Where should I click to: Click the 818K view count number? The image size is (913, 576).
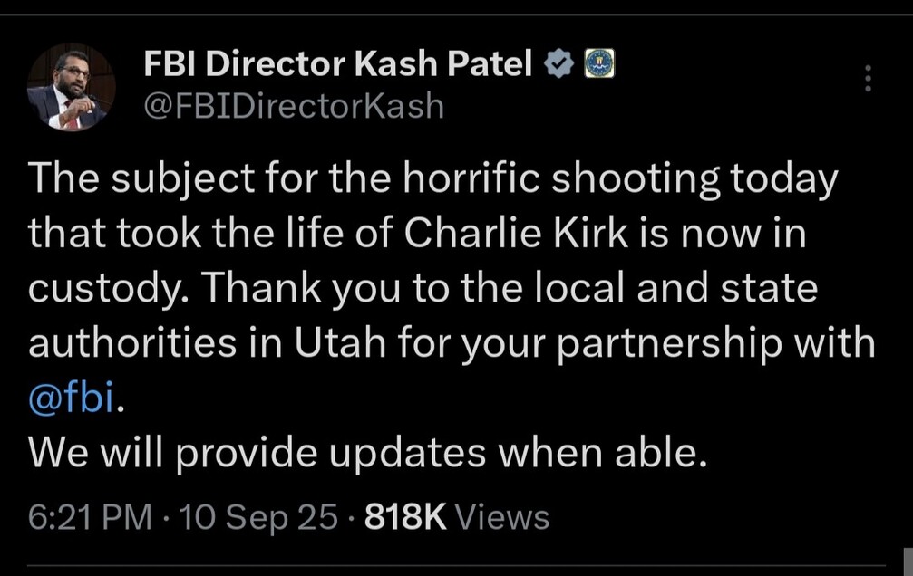pyautogui.click(x=404, y=517)
